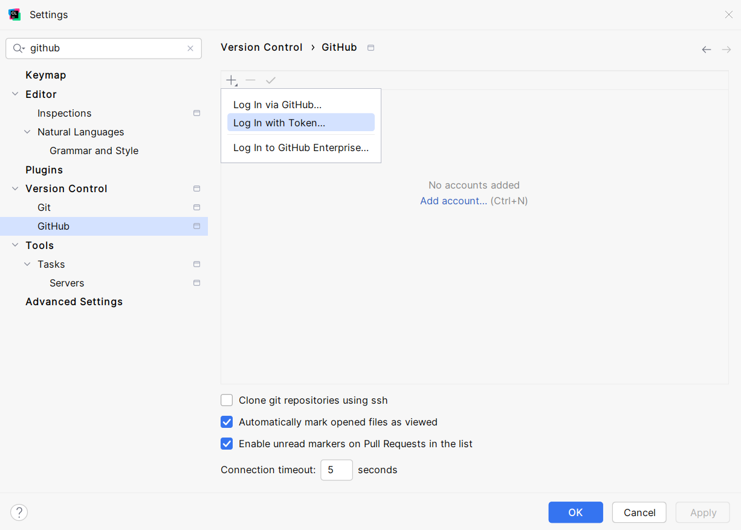Click the settings icon on Inspections row
This screenshot has height=530, width=741.
[196, 113]
